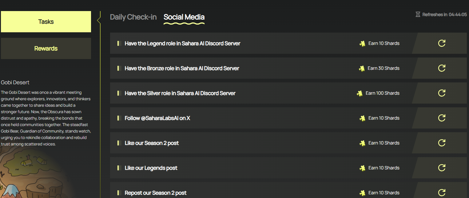This screenshot has height=198, width=469.
Task: Click 'Earn 100 Shards' reward text
Action: coord(383,93)
